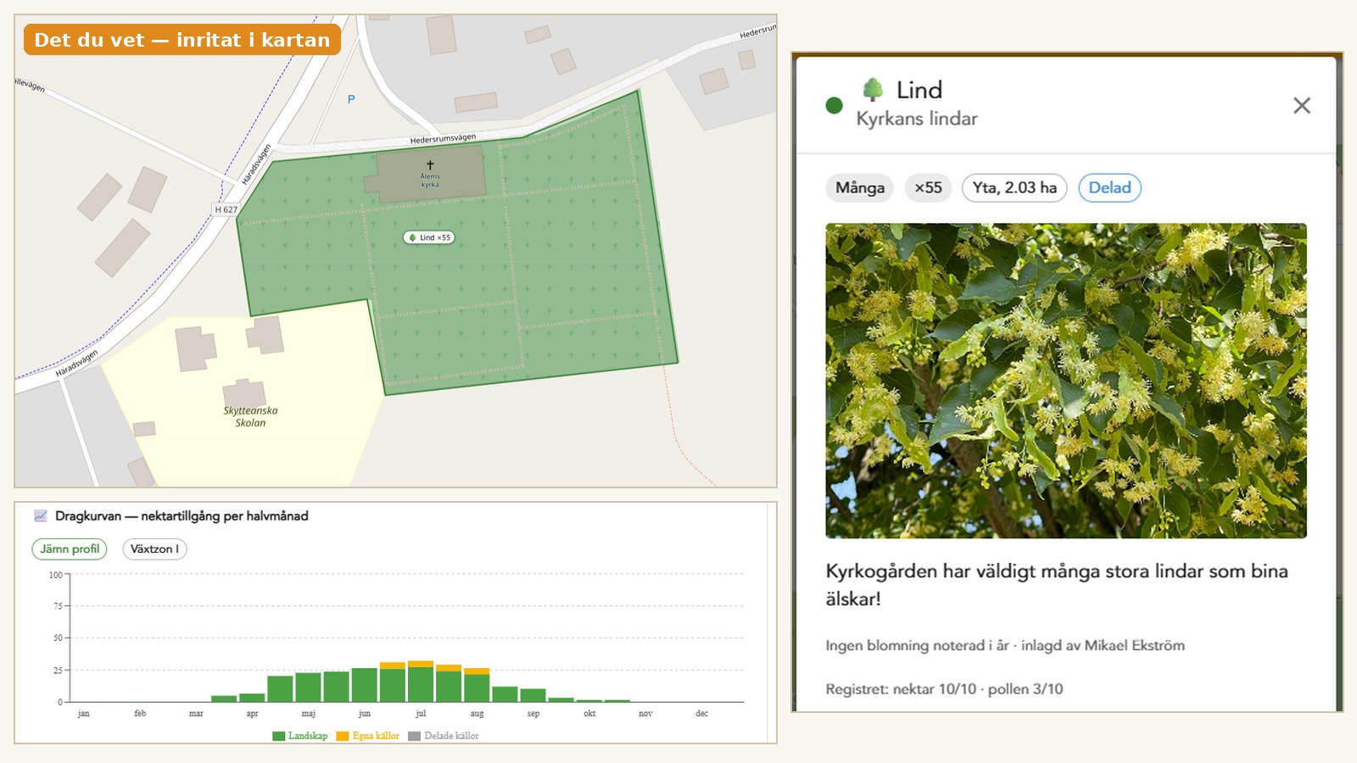
Task: Click the H 627 road marker
Action: pyautogui.click(x=226, y=209)
